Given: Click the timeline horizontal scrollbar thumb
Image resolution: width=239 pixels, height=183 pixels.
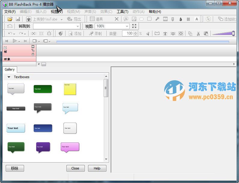Looking at the screenshot, I should coord(44,64).
